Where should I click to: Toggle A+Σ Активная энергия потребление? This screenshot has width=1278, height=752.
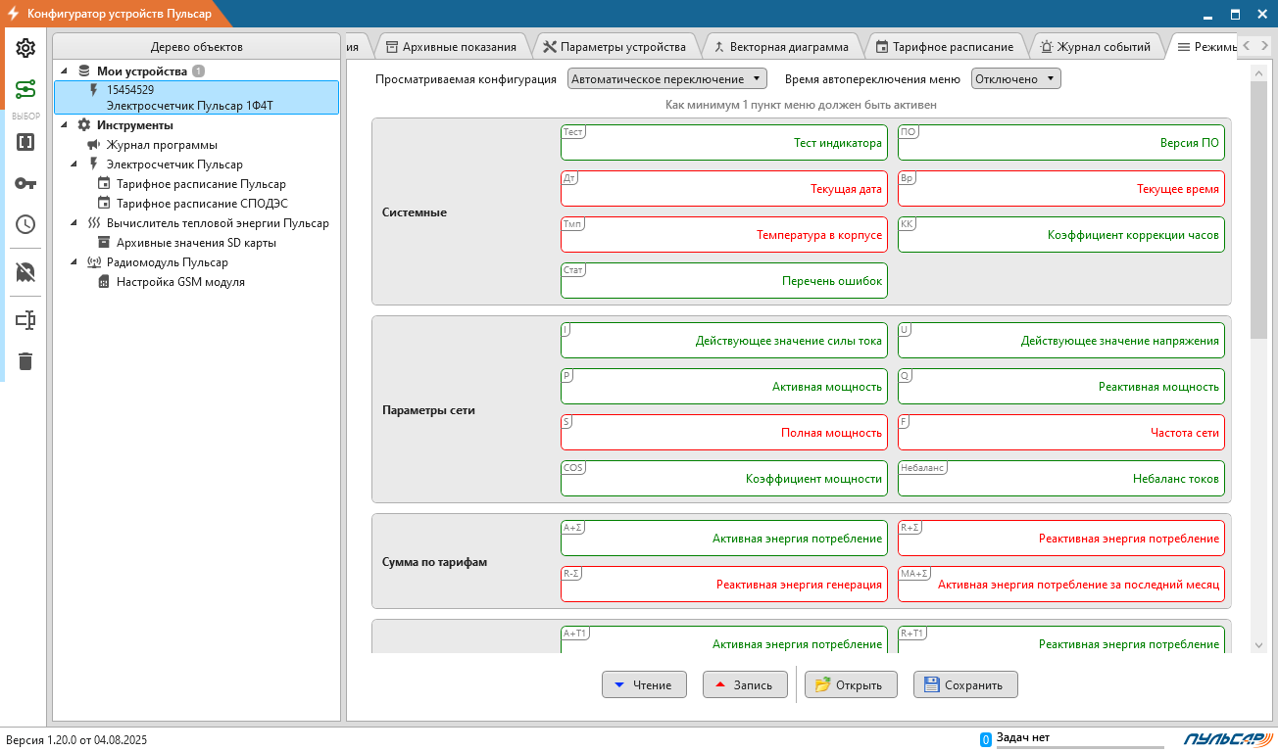point(724,539)
